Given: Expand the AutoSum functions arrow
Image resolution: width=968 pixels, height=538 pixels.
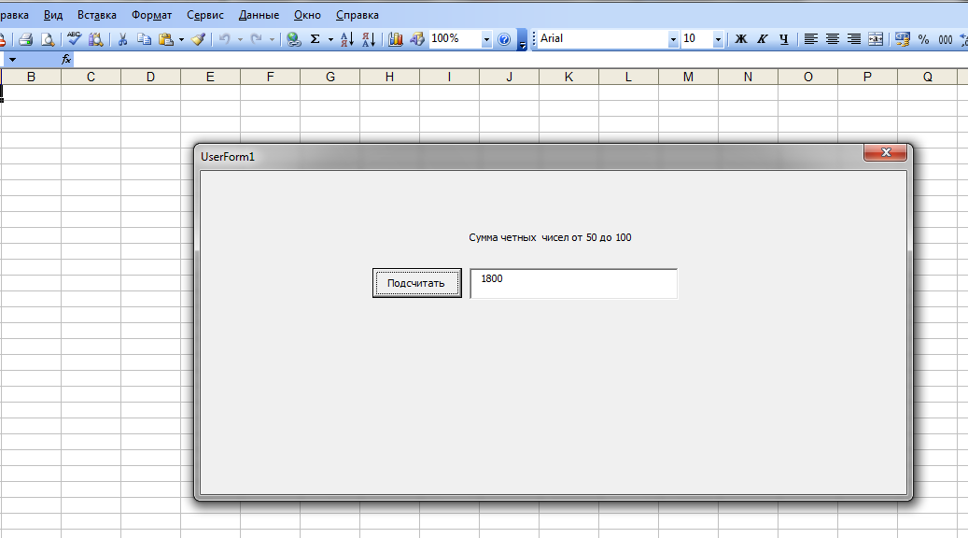Looking at the screenshot, I should [330, 39].
